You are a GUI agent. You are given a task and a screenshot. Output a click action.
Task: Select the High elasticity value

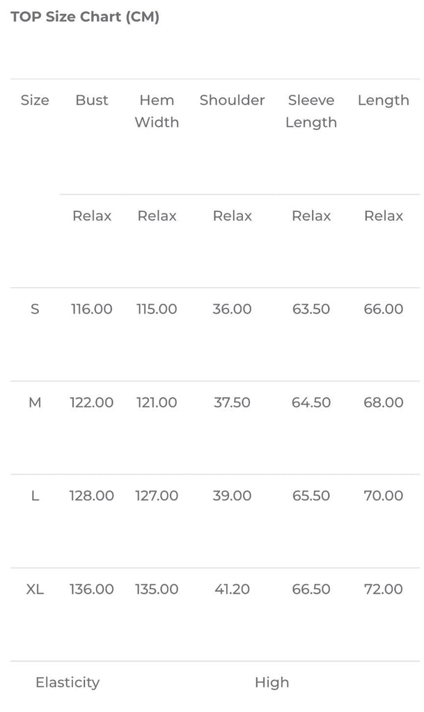(x=272, y=682)
